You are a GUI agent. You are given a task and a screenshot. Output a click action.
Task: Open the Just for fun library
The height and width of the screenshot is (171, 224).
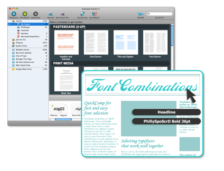point(28,39)
